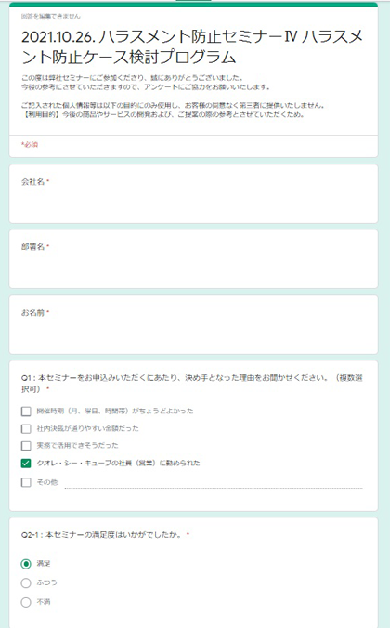Check the 開催時期がちょうどよかった checkbox

click(x=26, y=412)
